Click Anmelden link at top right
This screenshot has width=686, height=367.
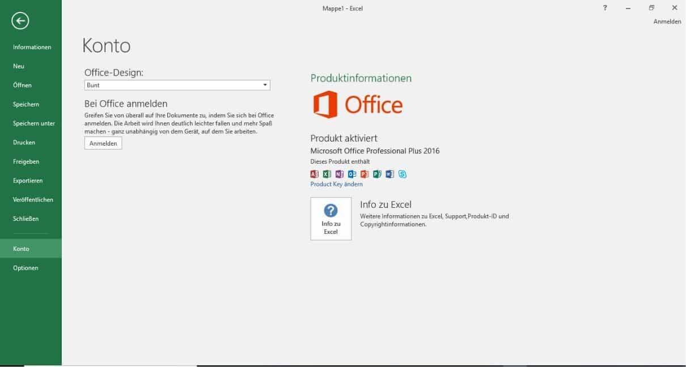667,22
